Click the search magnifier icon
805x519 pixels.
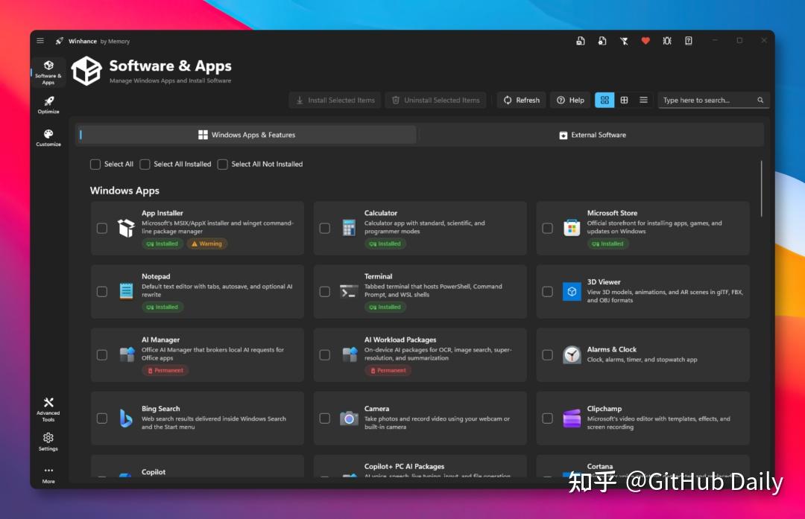point(760,100)
